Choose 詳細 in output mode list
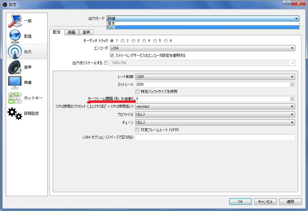 pyautogui.click(x=203, y=27)
